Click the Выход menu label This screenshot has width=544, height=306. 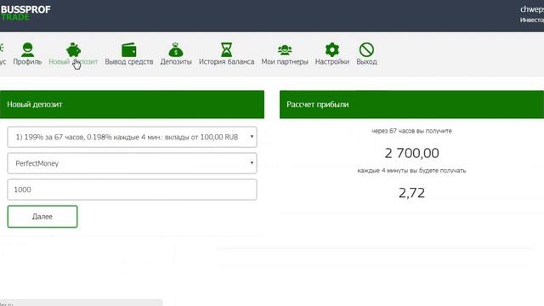(x=366, y=62)
